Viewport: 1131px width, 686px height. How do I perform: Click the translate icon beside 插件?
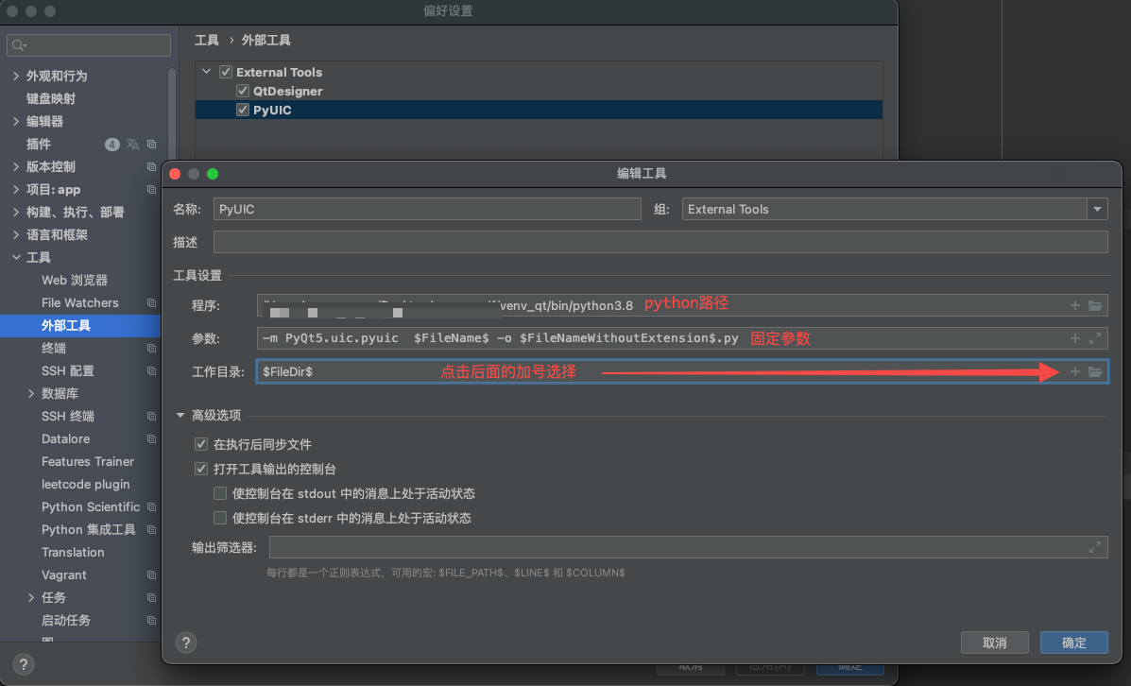pos(132,145)
